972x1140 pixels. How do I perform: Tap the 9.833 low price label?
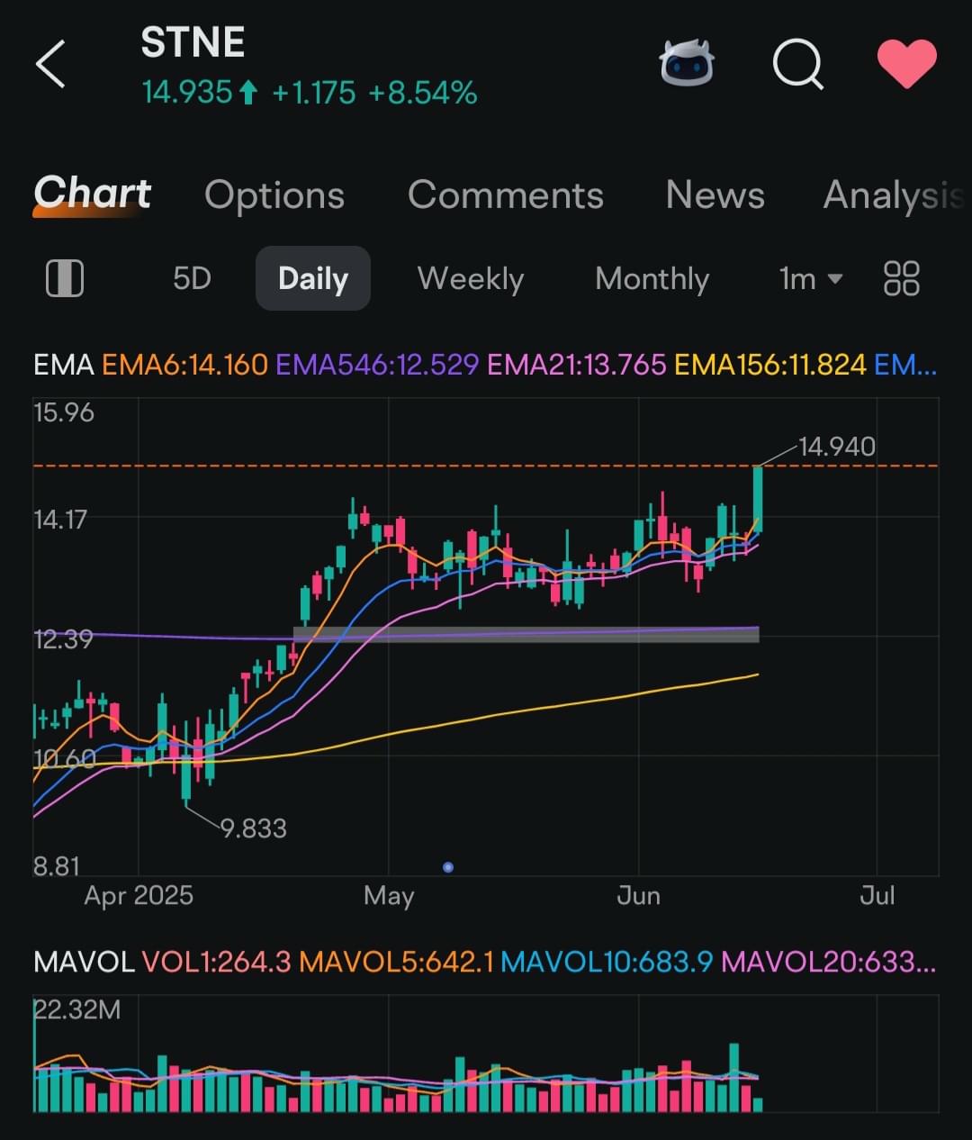click(254, 828)
